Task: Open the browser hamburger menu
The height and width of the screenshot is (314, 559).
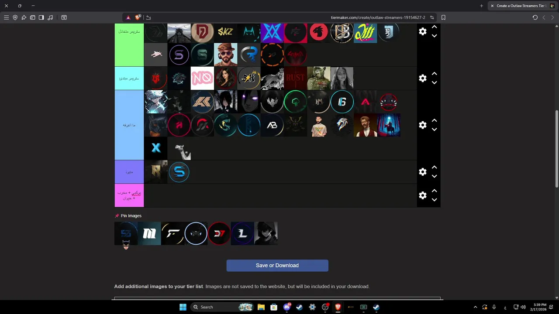Action: click(6, 17)
